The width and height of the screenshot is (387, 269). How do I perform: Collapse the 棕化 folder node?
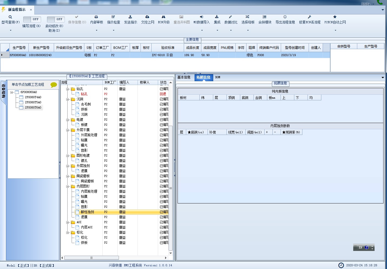[x=68, y=233]
